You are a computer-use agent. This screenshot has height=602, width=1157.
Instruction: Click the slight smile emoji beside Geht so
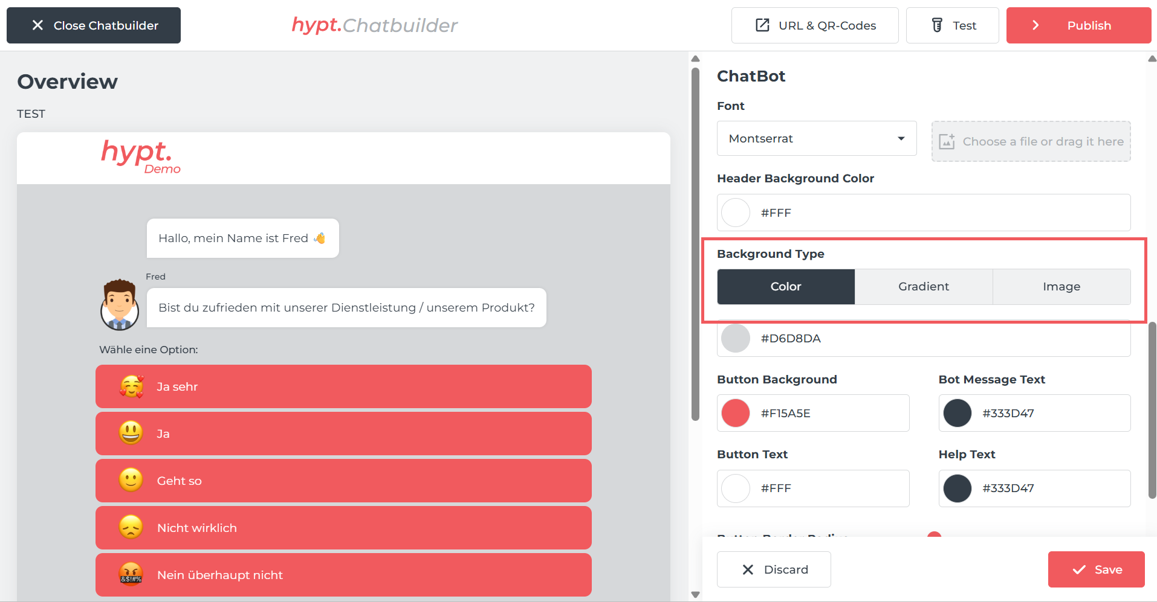click(x=131, y=481)
